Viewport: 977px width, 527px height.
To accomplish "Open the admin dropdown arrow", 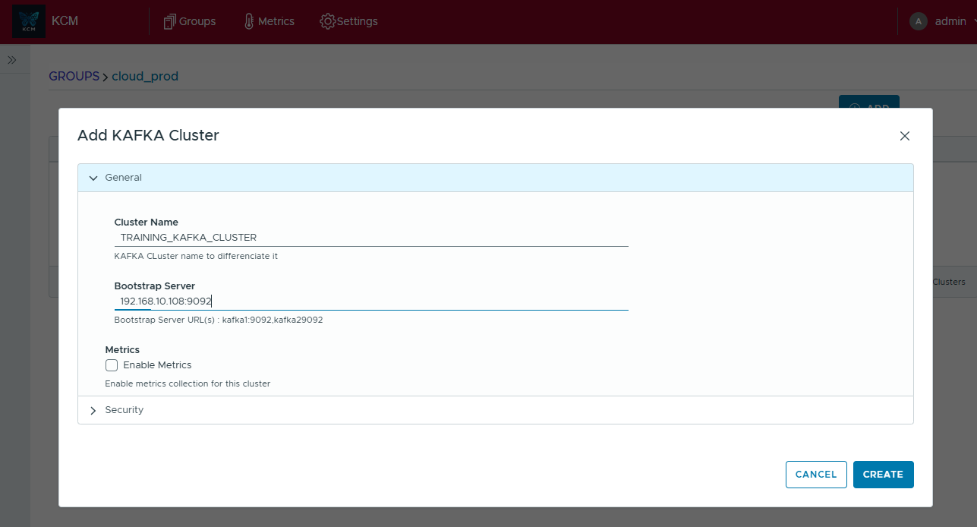I will pos(971,22).
